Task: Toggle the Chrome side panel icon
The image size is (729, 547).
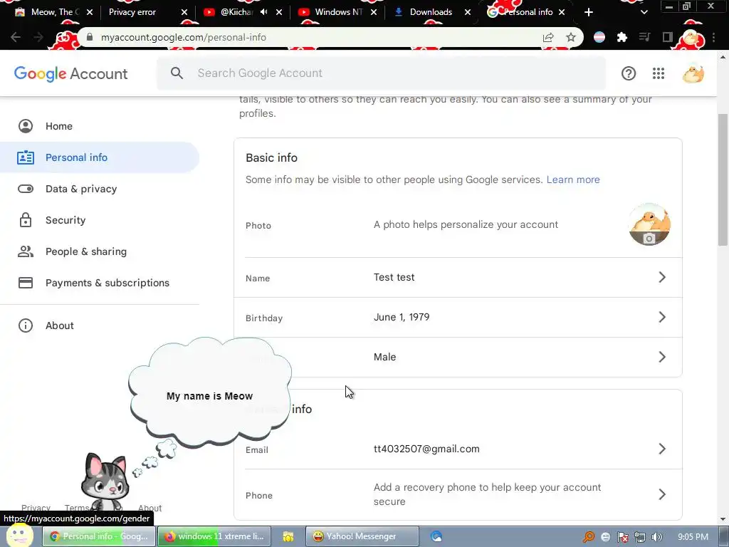Action: click(x=667, y=37)
